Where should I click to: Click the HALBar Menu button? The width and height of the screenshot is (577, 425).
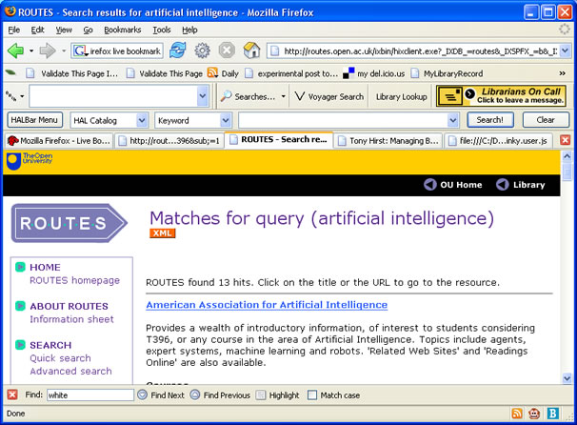34,120
